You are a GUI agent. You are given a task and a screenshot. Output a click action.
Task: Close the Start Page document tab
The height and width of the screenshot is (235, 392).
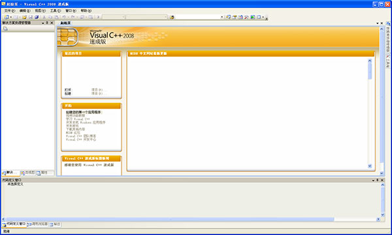pos(382,23)
